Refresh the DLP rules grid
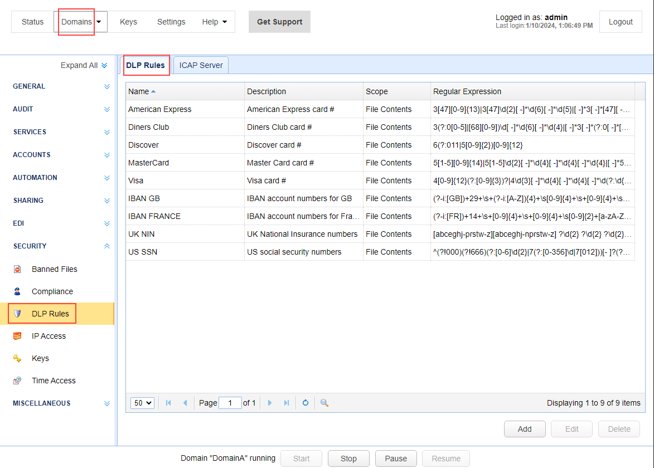The height and width of the screenshot is (468, 654). [x=306, y=403]
